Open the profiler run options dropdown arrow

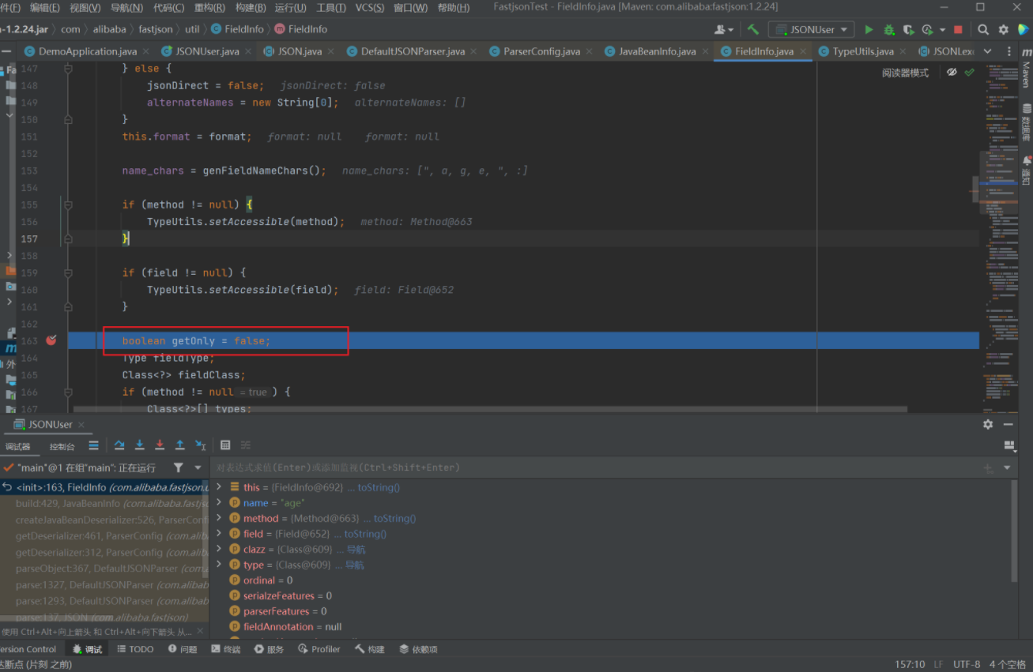[942, 30]
